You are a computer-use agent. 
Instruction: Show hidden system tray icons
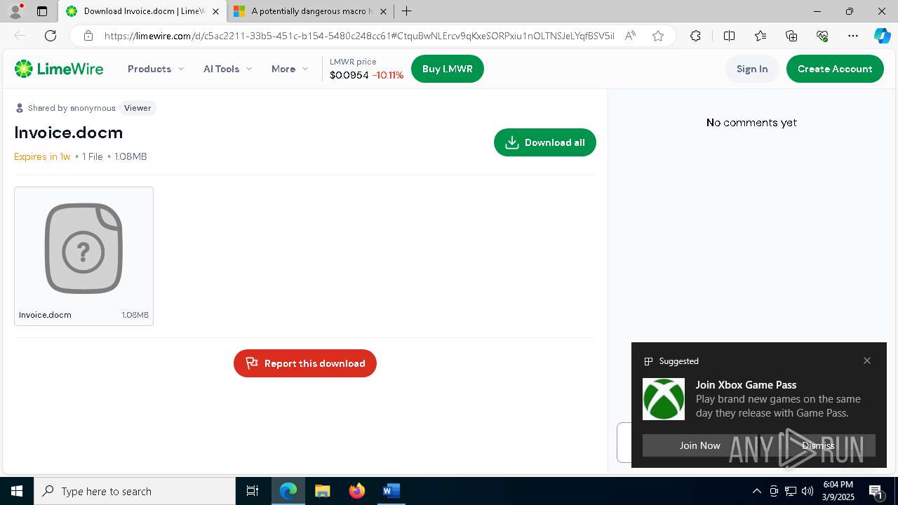pyautogui.click(x=757, y=491)
